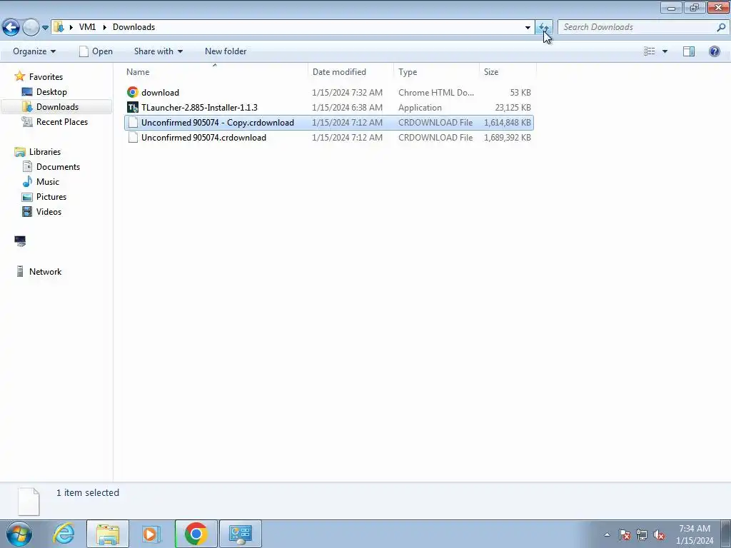
Task: Select TLauncher-2.885-Installer-1.1.3 file
Action: (328, 108)
